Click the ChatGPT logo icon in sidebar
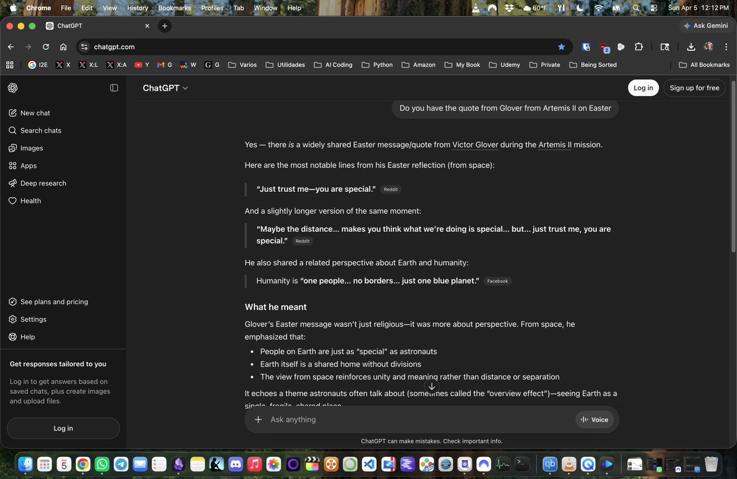Image resolution: width=737 pixels, height=479 pixels. click(x=13, y=88)
